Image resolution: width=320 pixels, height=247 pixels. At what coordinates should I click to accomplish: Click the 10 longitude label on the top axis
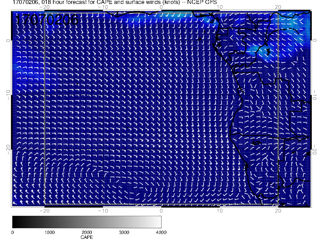[x=219, y=7]
